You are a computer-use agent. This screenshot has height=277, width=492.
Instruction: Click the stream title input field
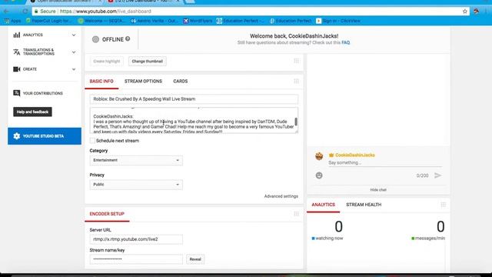click(x=194, y=99)
